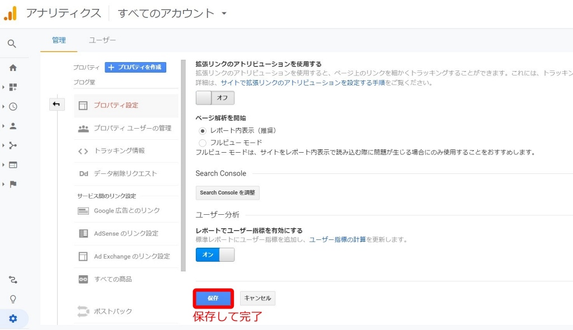Open トラッキング情報 in the property menu
This screenshot has width=573, height=330.
coord(119,150)
